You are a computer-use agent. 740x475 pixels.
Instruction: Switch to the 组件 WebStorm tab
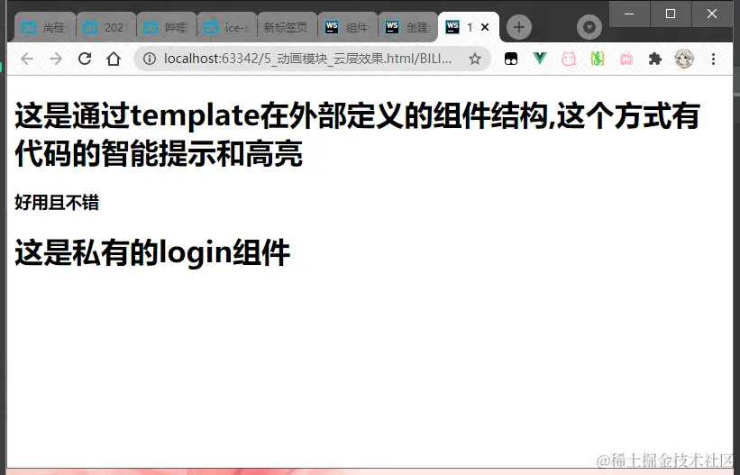347,27
